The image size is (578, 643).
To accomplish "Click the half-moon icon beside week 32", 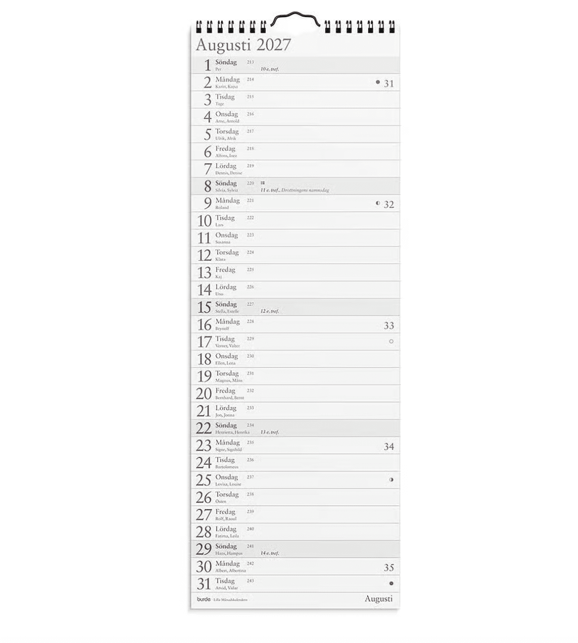I will pyautogui.click(x=378, y=203).
